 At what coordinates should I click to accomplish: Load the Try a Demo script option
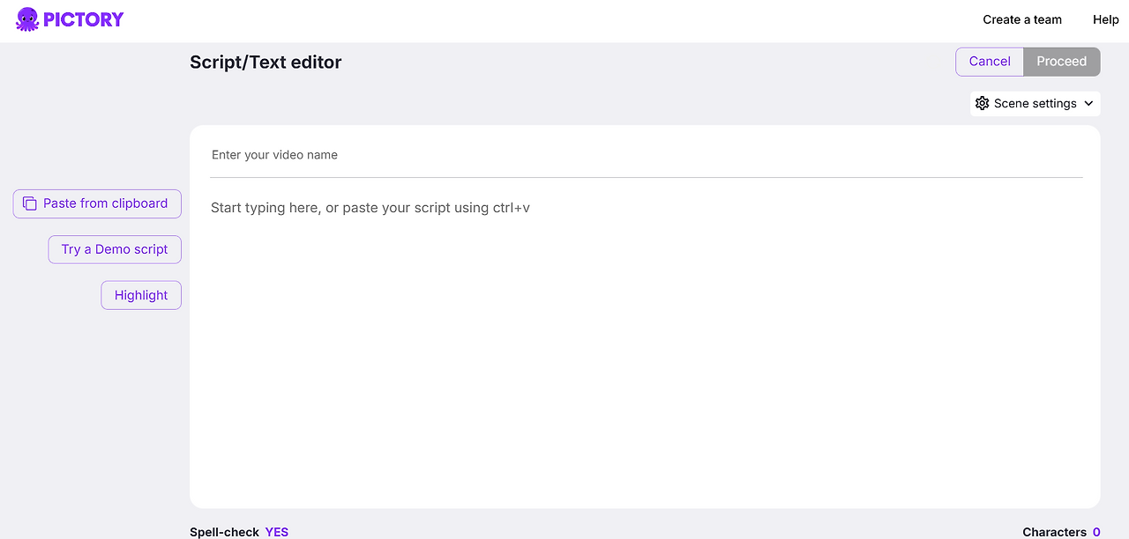115,249
